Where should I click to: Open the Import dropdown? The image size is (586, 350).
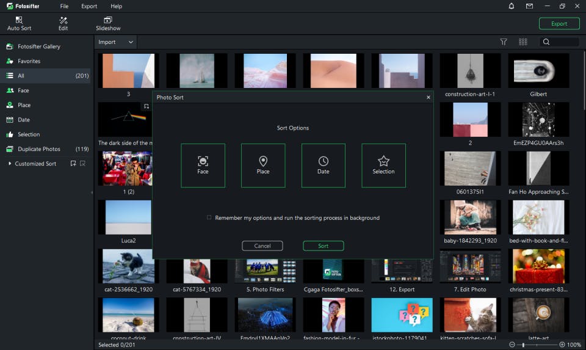115,42
